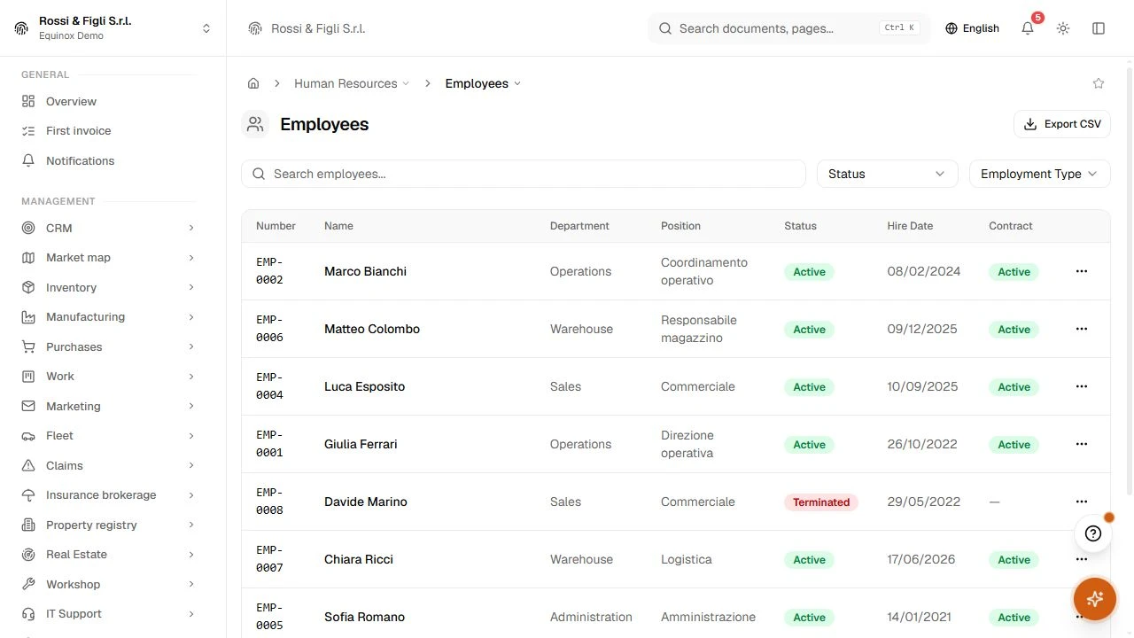Open the Employment Type filter dropdown
Viewport: 1134px width, 638px height.
coord(1039,174)
